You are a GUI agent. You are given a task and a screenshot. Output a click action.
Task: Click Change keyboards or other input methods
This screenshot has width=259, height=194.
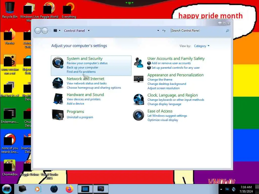[x=176, y=100]
